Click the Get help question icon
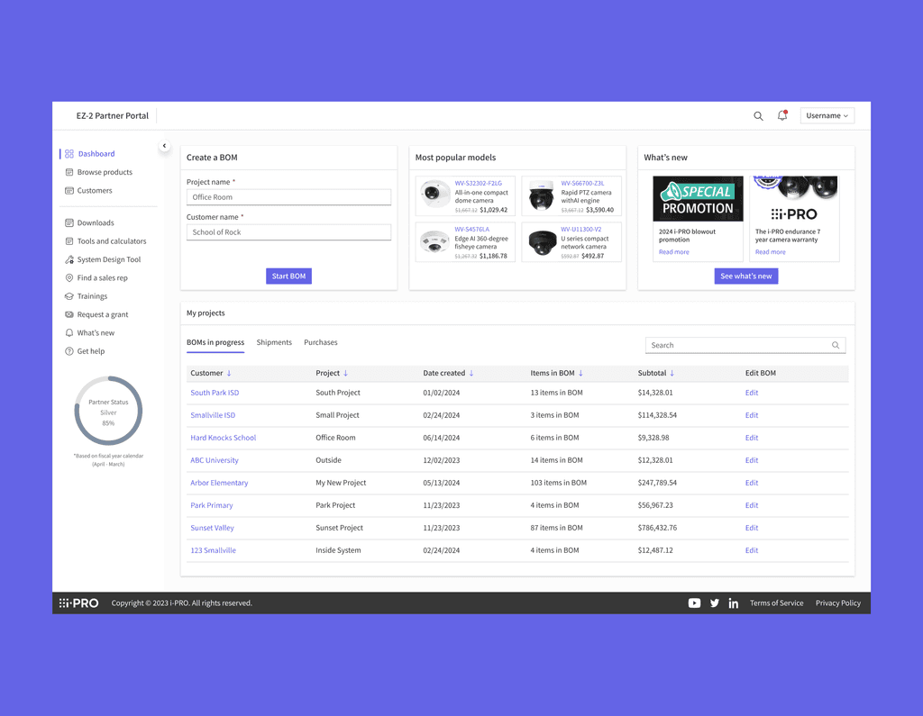 pos(69,351)
